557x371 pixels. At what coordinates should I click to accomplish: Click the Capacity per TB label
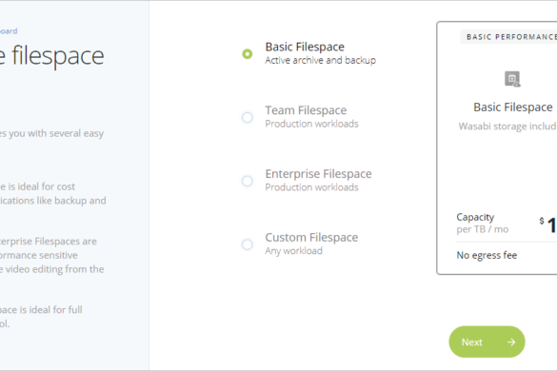483,223
